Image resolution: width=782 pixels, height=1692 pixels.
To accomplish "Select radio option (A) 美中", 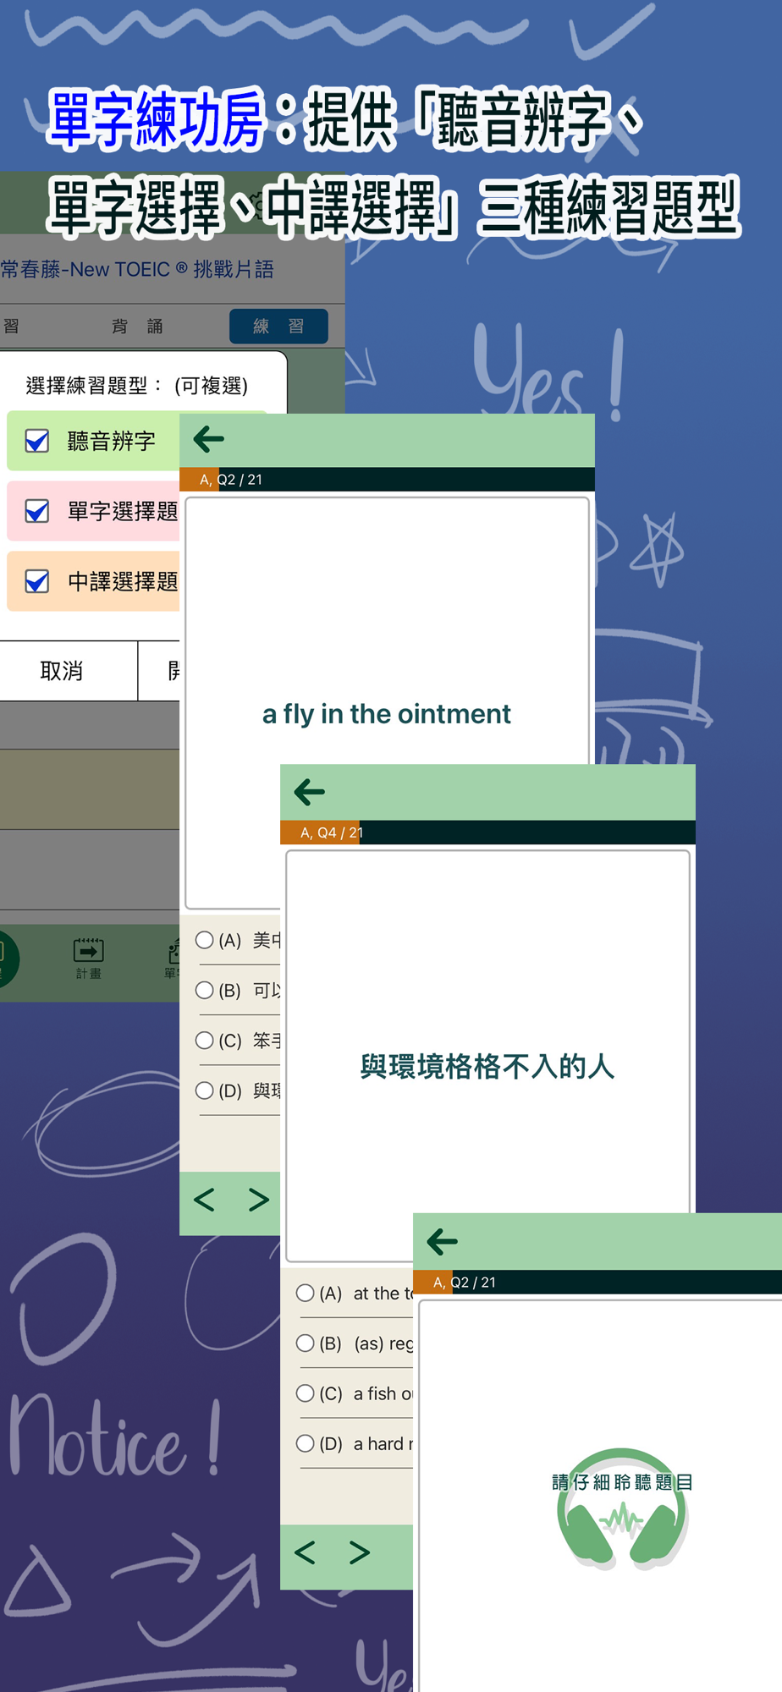I will 204,940.
